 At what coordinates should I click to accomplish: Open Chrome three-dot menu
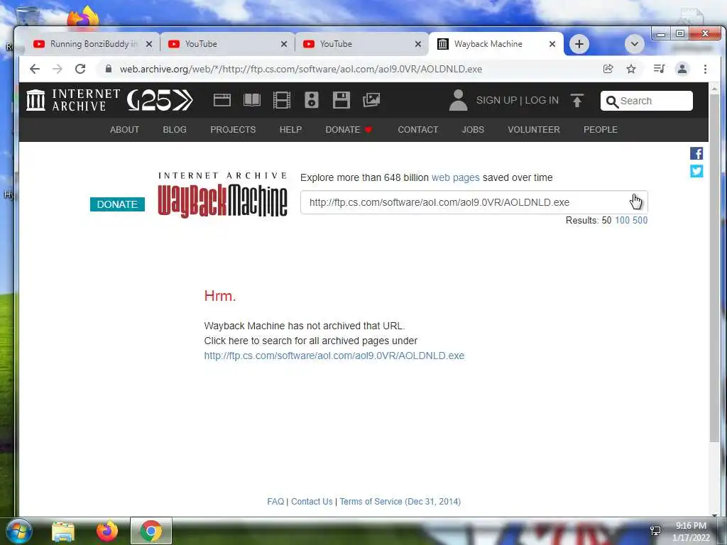705,69
